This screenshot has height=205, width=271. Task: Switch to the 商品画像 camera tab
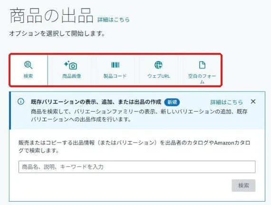(x=71, y=70)
